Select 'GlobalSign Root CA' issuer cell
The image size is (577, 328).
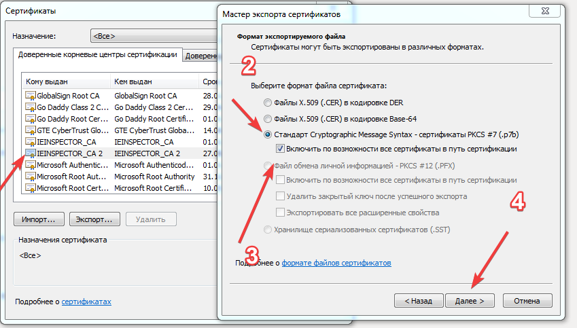tap(145, 96)
